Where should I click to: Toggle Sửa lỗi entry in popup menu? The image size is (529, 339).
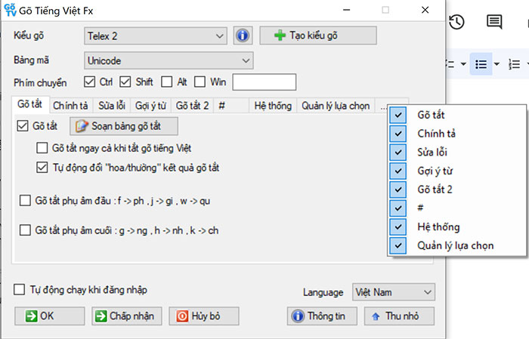456,152
